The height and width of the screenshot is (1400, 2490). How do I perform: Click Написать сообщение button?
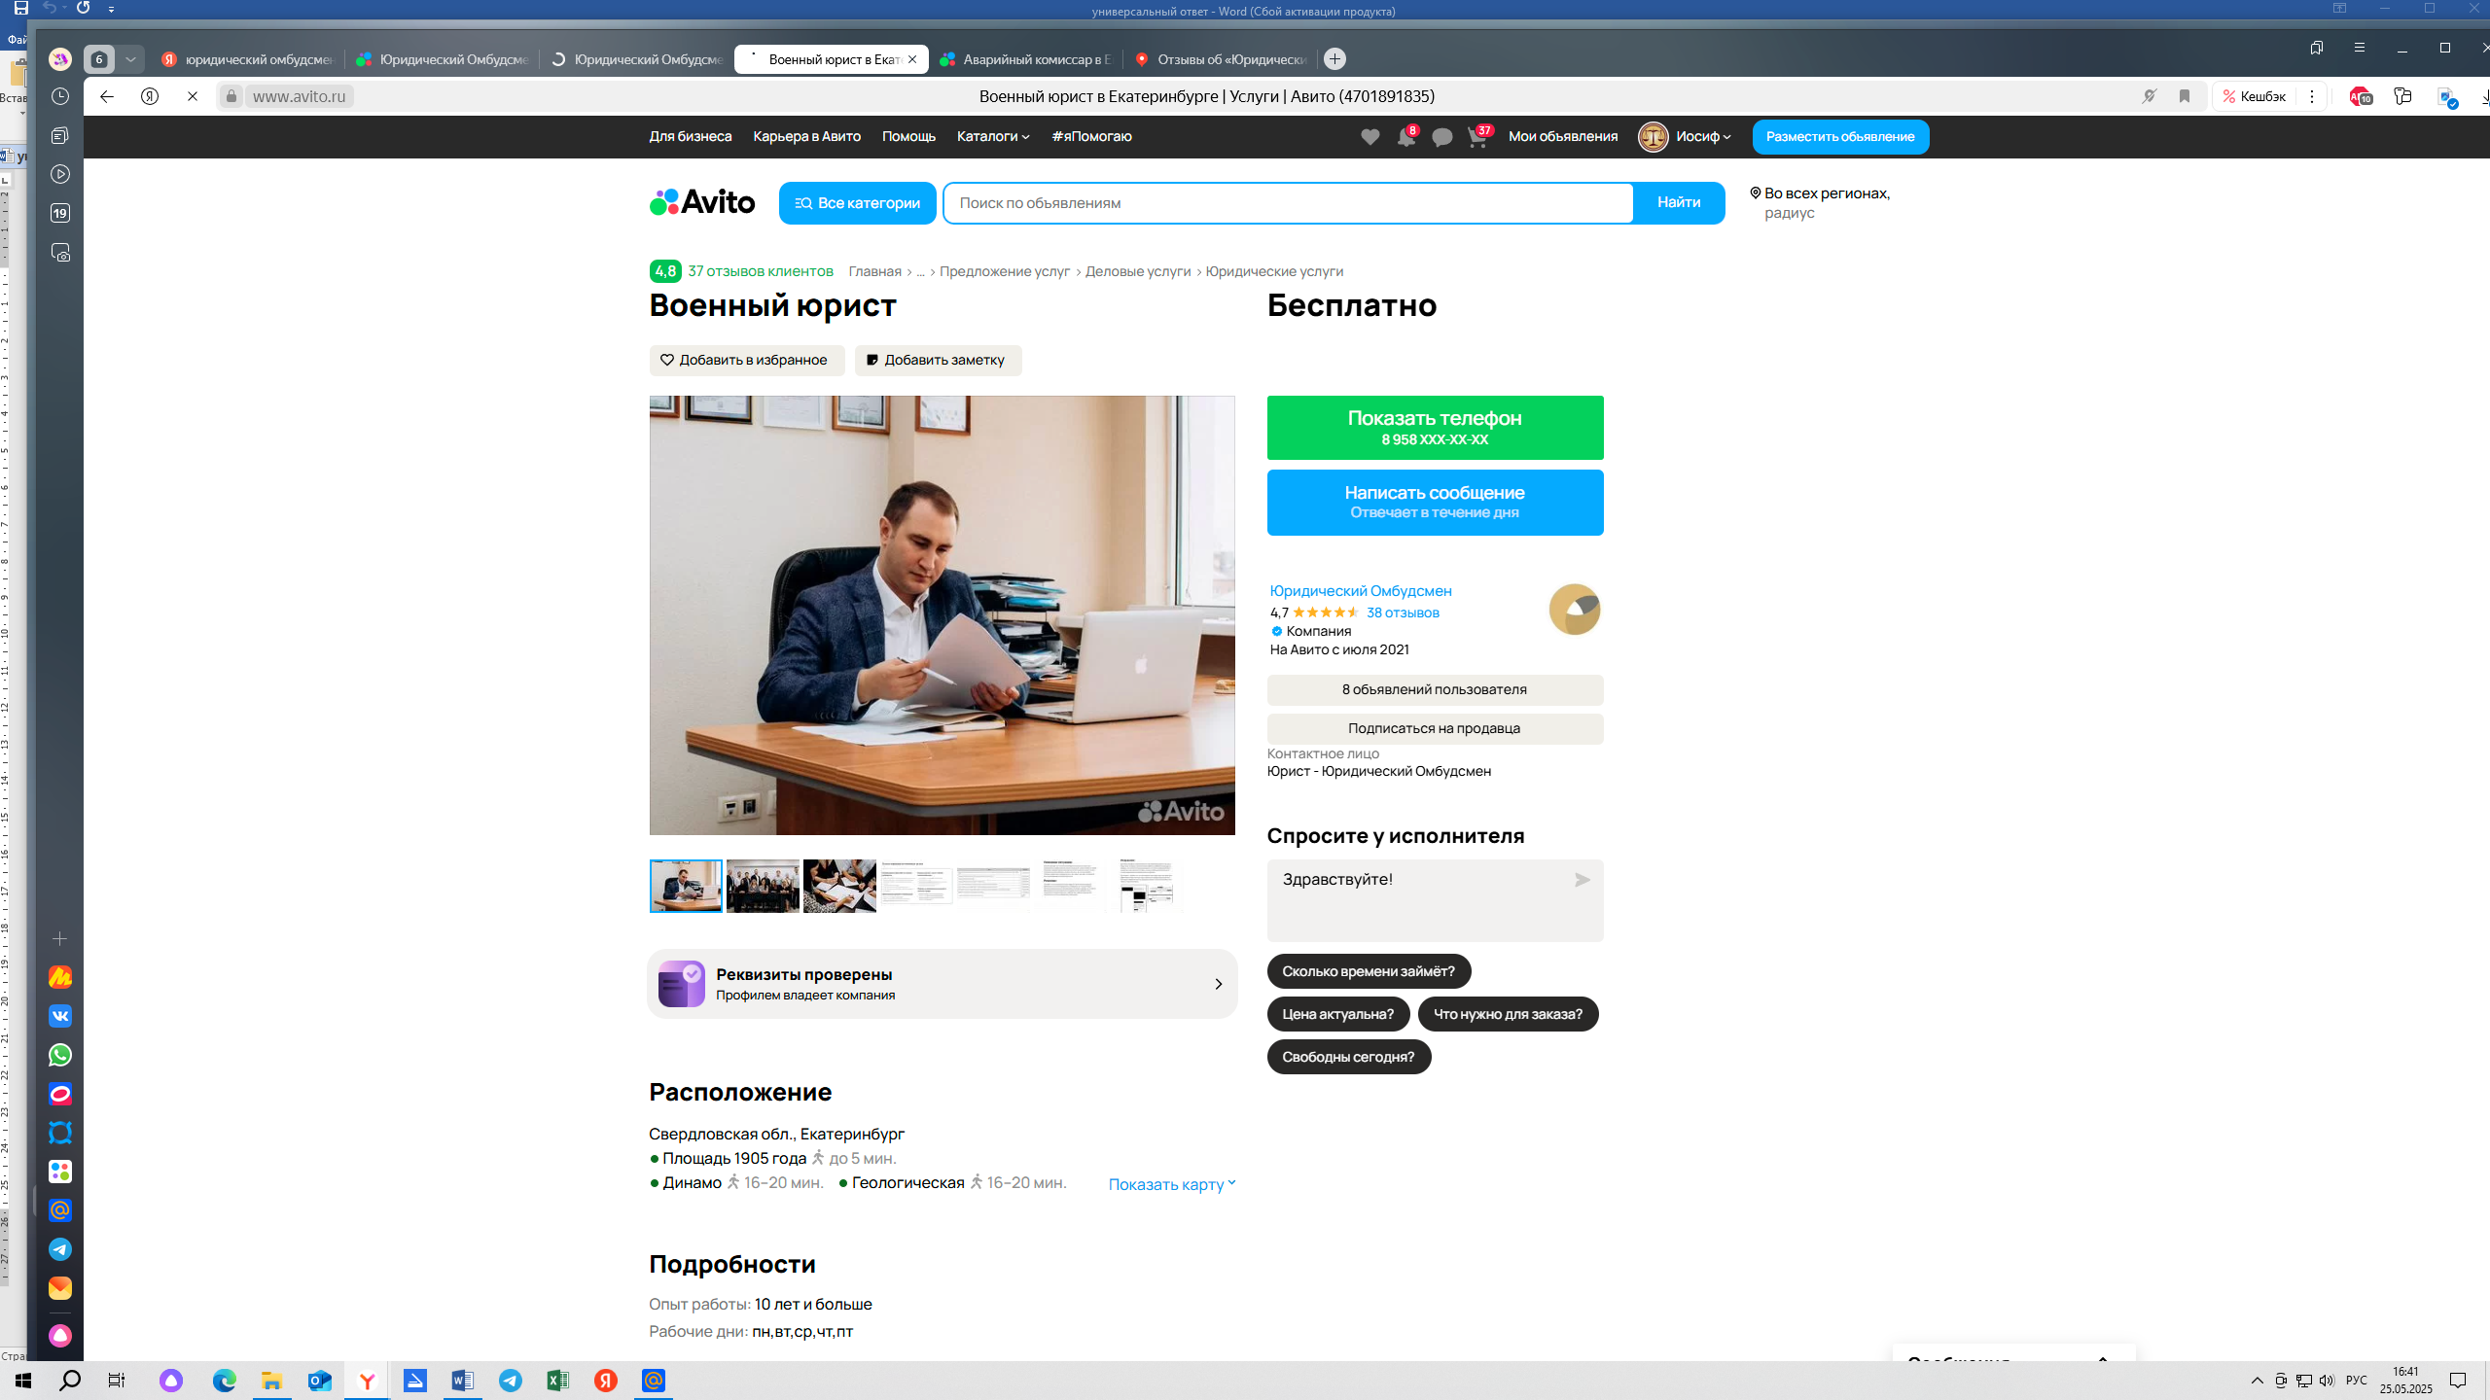pyautogui.click(x=1435, y=503)
